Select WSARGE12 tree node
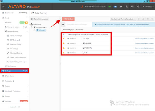 (41, 30)
